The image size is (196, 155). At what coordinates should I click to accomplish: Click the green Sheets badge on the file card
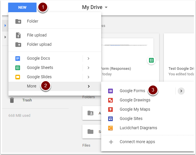click(151, 61)
